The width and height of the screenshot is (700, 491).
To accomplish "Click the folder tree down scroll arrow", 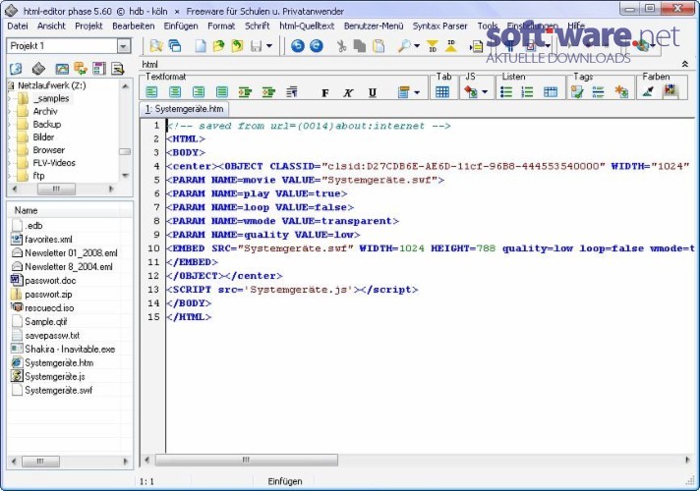I will [126, 176].
